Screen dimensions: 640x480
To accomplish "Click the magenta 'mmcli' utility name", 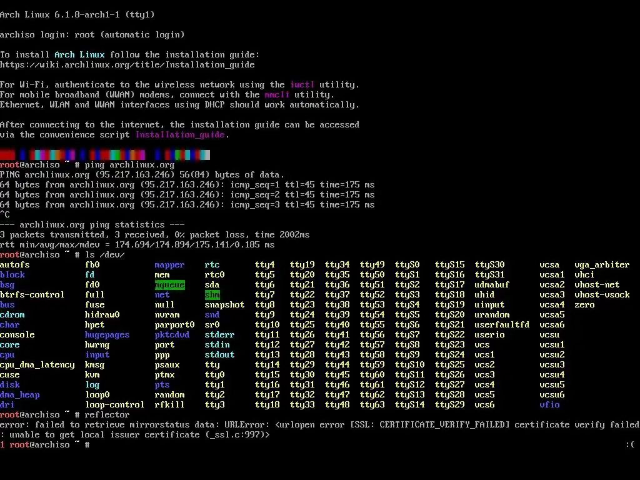I will point(277,95).
